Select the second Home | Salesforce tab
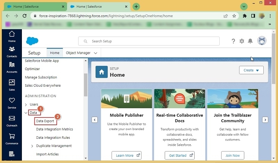 coord(99,7)
